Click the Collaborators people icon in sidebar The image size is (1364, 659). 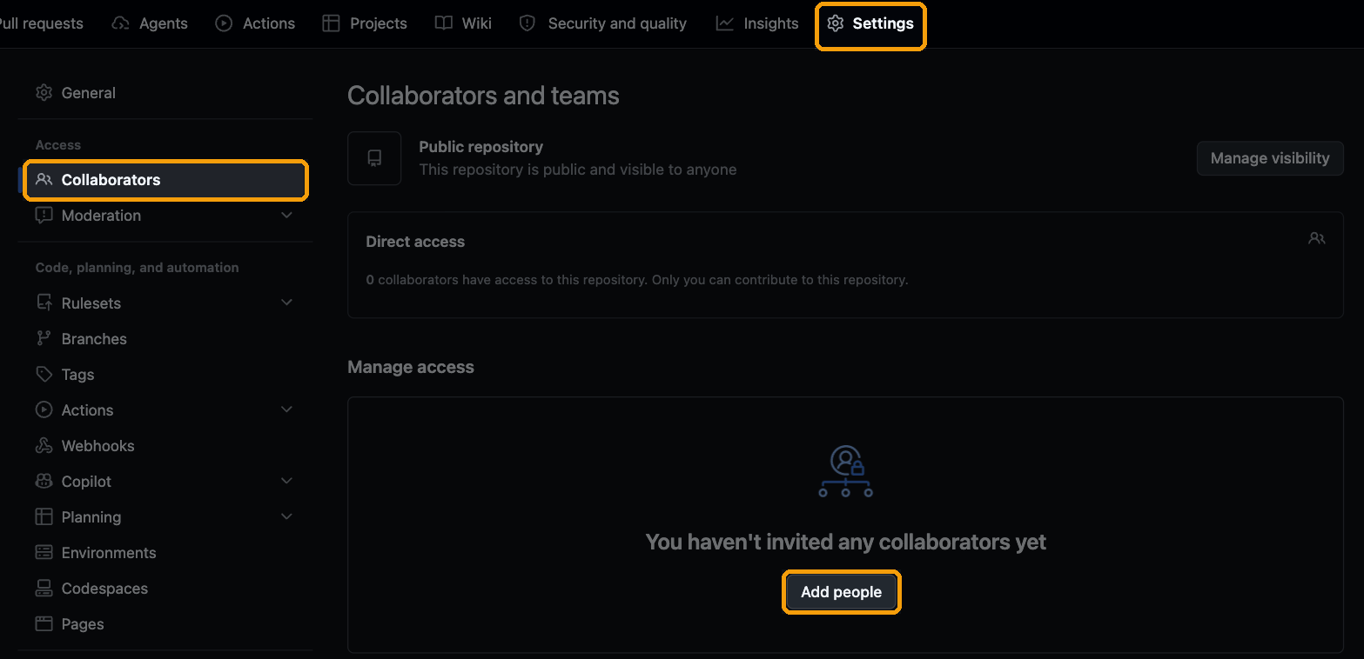click(x=44, y=180)
